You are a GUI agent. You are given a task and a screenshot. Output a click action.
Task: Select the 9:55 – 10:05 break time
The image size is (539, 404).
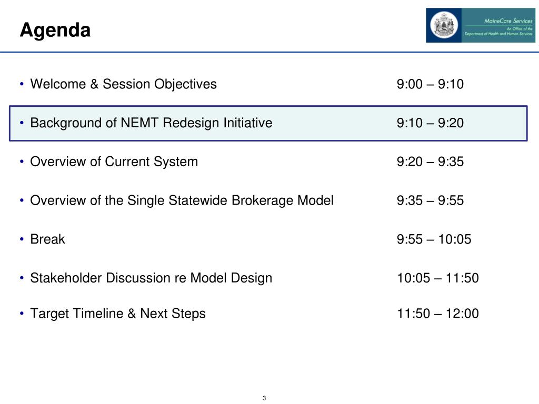pyautogui.click(x=434, y=239)
